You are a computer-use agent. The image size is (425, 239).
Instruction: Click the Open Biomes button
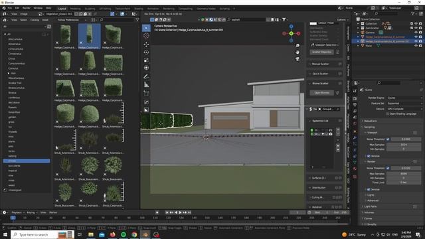pyautogui.click(x=322, y=93)
